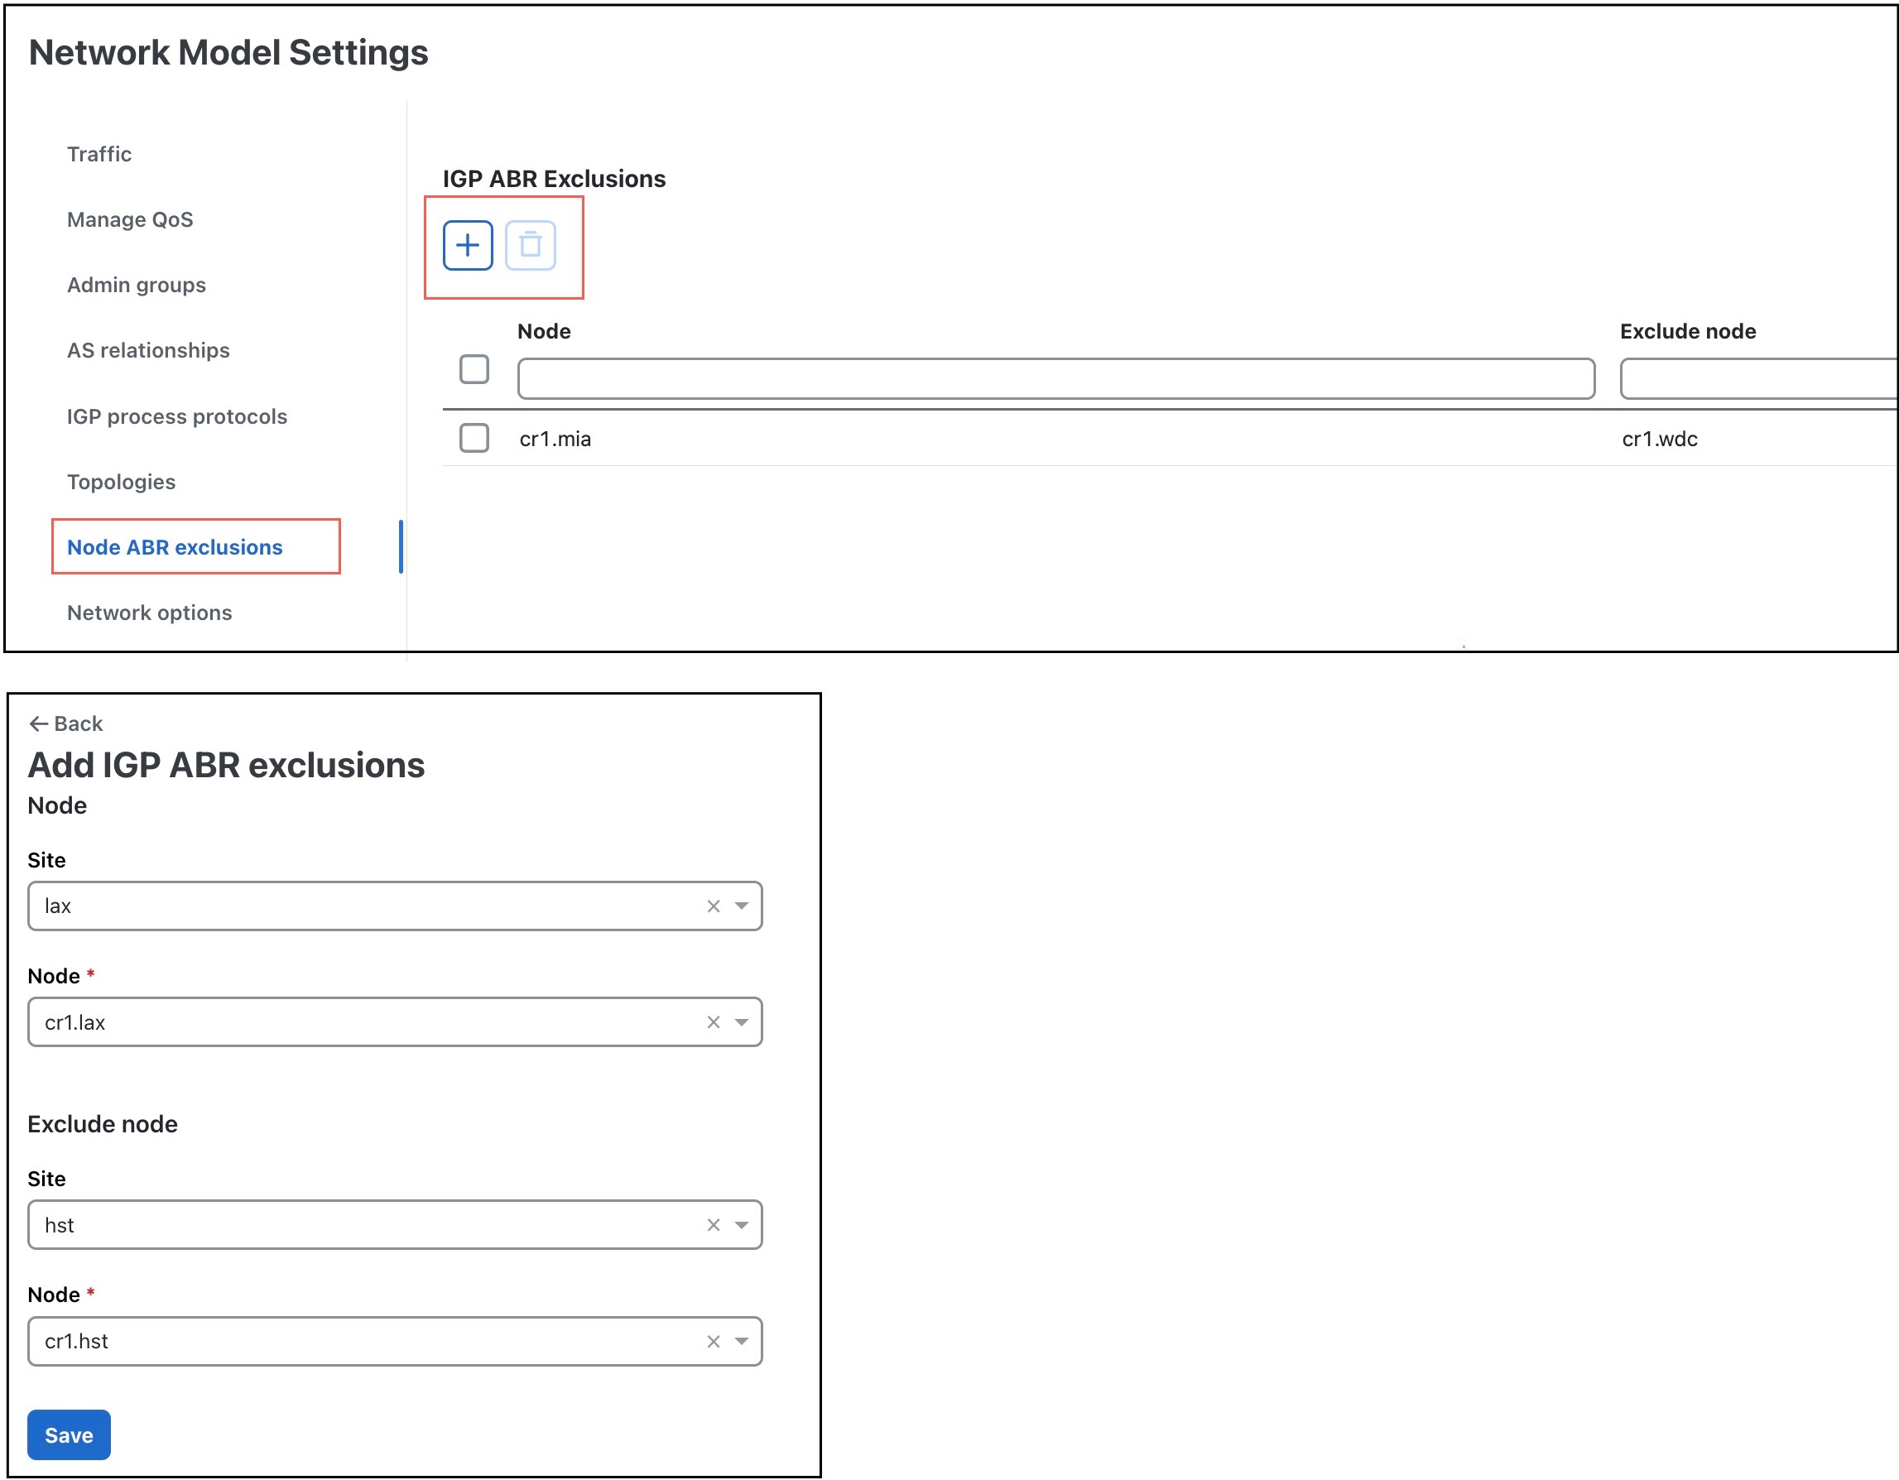Screen dimensions: 1899x1480
Task: Toggle the select-all checkbox in the header
Action: pos(474,371)
